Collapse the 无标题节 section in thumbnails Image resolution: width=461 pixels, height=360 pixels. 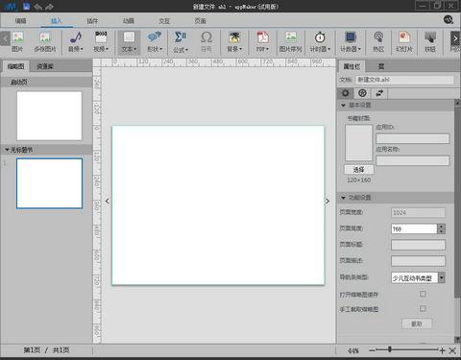(x=7, y=150)
